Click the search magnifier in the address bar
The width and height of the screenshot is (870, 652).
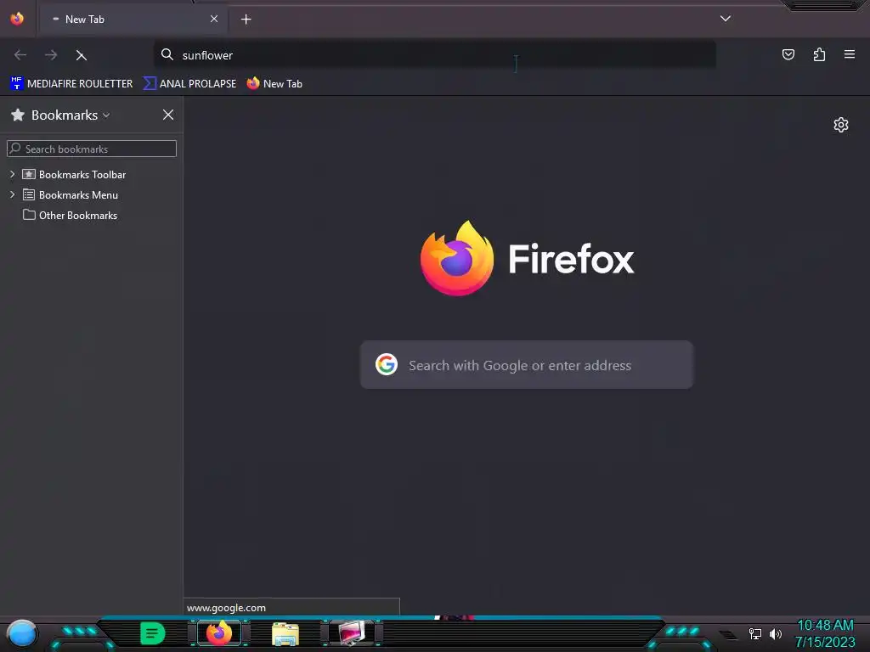point(167,54)
